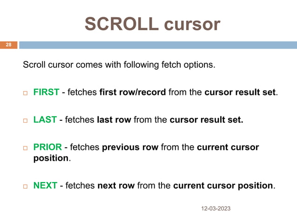Click bold text 'first row/record'

click(133, 92)
